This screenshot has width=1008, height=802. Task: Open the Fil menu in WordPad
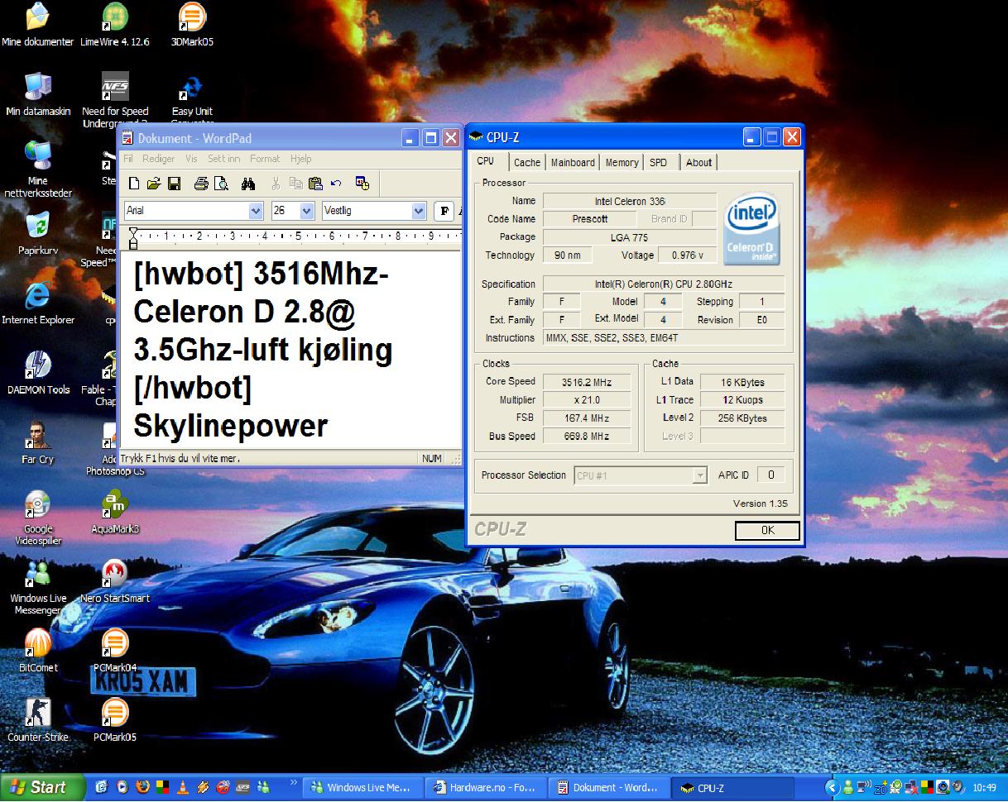point(128,159)
